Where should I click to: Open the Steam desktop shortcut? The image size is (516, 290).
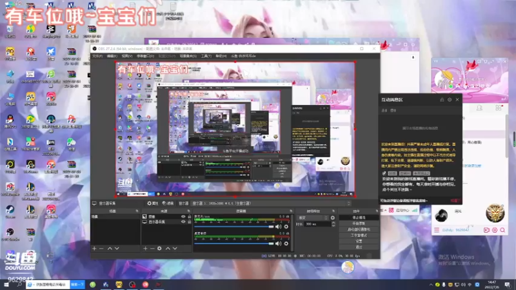[10, 211]
